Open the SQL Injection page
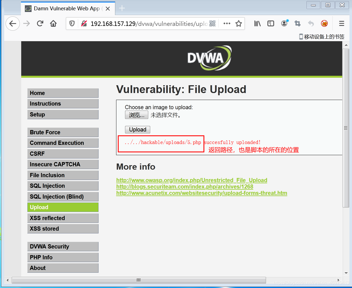Image resolution: width=352 pixels, height=288 pixels. pos(63,186)
